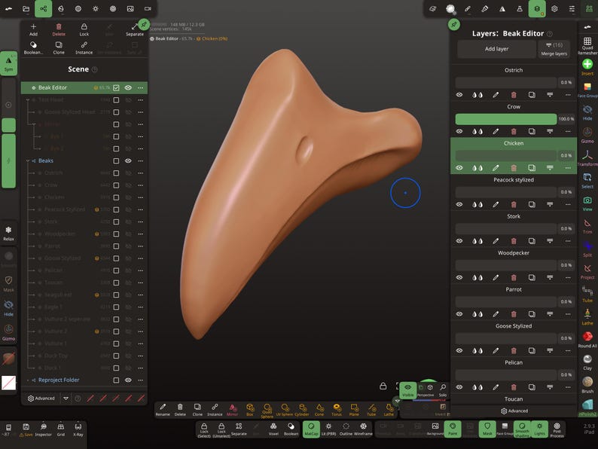Open the Topology menu in top bar

pyautogui.click(x=61, y=8)
